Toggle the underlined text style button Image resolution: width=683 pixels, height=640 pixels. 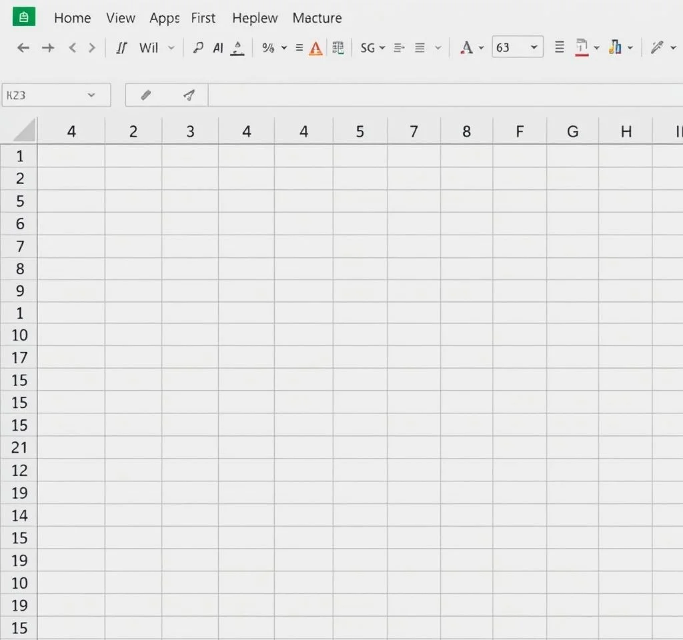(237, 48)
